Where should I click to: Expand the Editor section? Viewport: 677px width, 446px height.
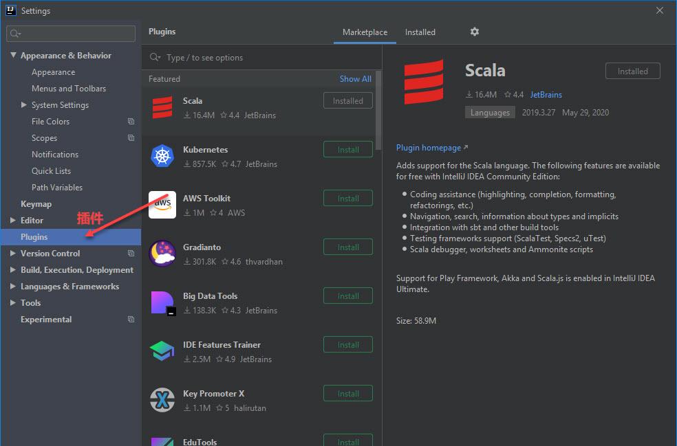coord(13,220)
